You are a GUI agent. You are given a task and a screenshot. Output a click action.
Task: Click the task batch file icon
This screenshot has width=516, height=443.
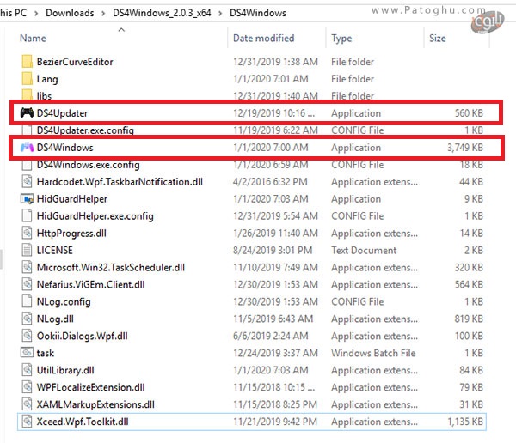[x=27, y=353]
